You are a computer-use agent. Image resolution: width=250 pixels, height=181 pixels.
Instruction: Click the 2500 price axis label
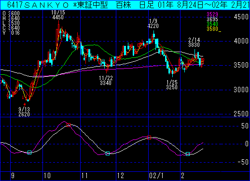click(241, 114)
